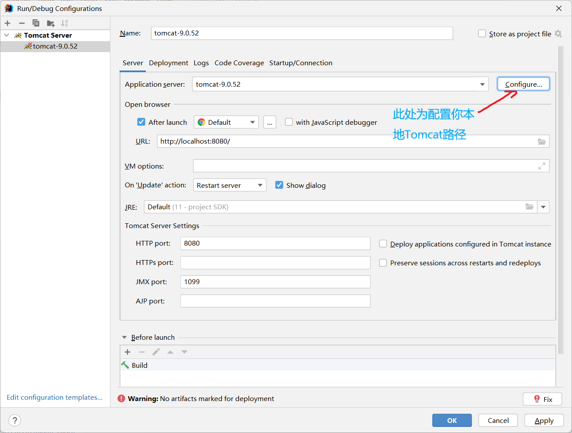Toggle the After launch checkbox
The width and height of the screenshot is (572, 433).
pos(141,122)
